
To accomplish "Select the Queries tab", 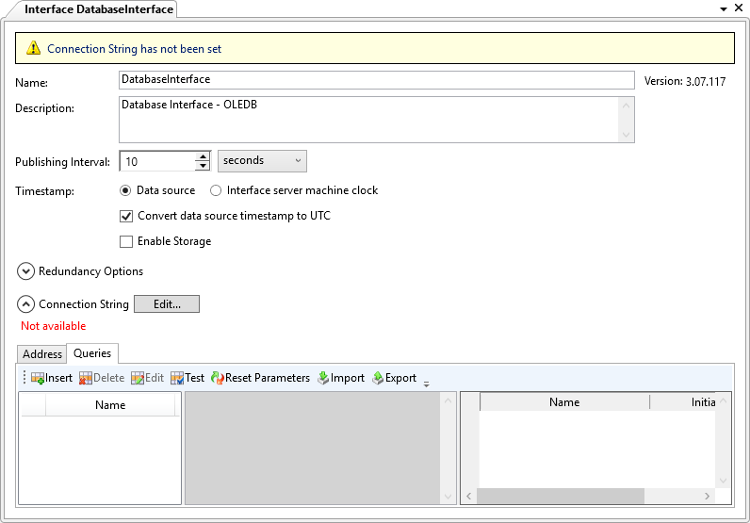I will point(92,353).
